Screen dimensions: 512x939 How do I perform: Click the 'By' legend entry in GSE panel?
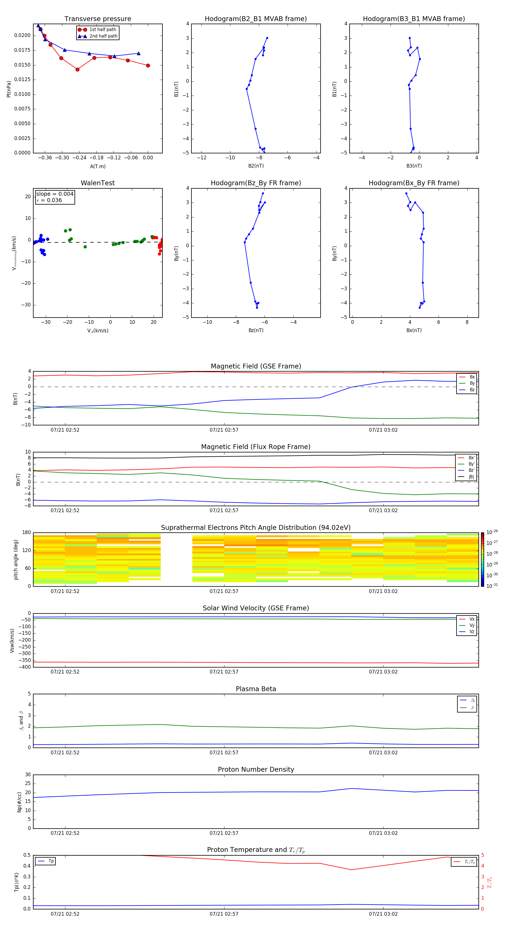[x=467, y=383]
